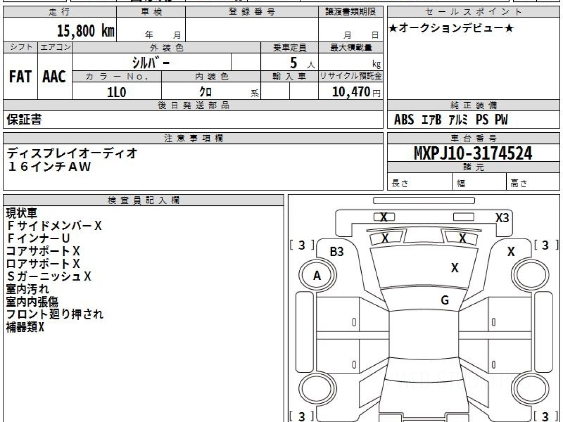This screenshot has height=422, width=563.
Task: Select the エアB equipment label
Action: tap(432, 120)
